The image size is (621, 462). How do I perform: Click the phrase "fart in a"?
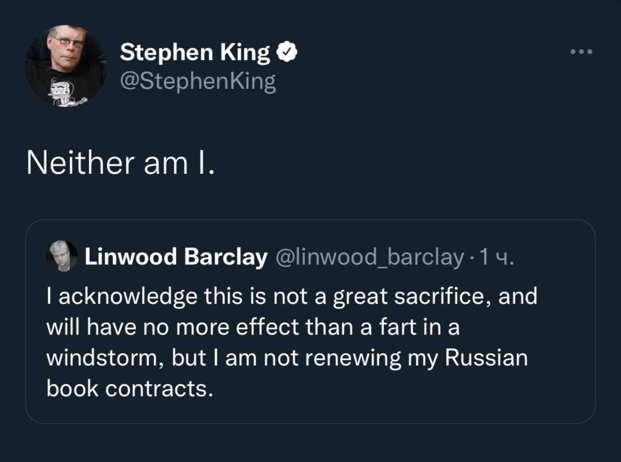click(419, 327)
